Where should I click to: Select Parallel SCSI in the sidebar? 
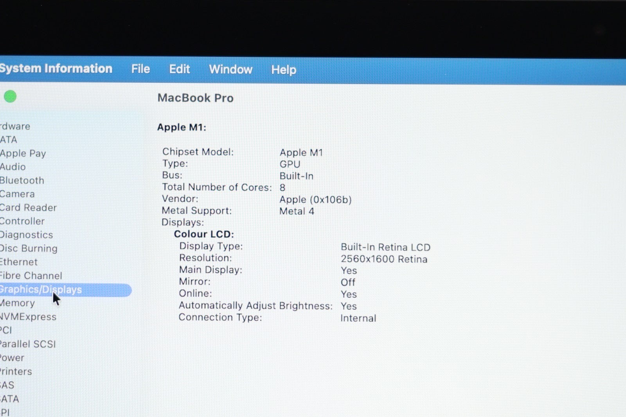click(28, 344)
